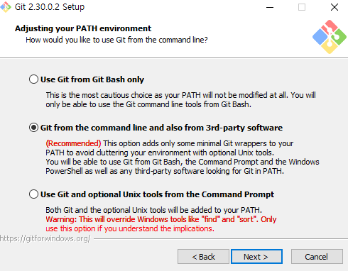The width and height of the screenshot is (348, 271).
Task: Click the 'PowerShell as well as any third-party' line
Action: click(165, 171)
